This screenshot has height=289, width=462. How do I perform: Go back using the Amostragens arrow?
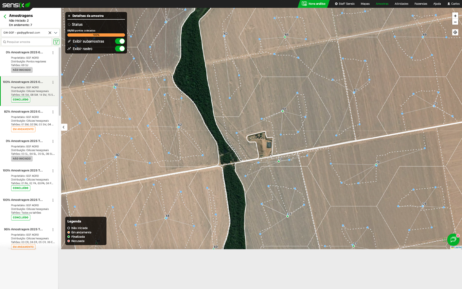point(5,16)
